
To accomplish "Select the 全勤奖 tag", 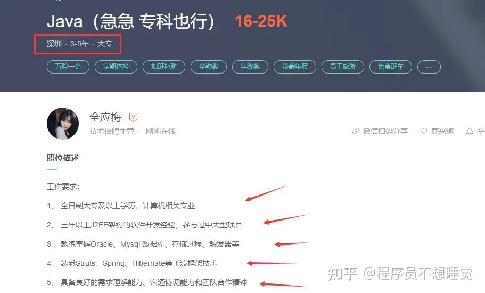I will [209, 67].
